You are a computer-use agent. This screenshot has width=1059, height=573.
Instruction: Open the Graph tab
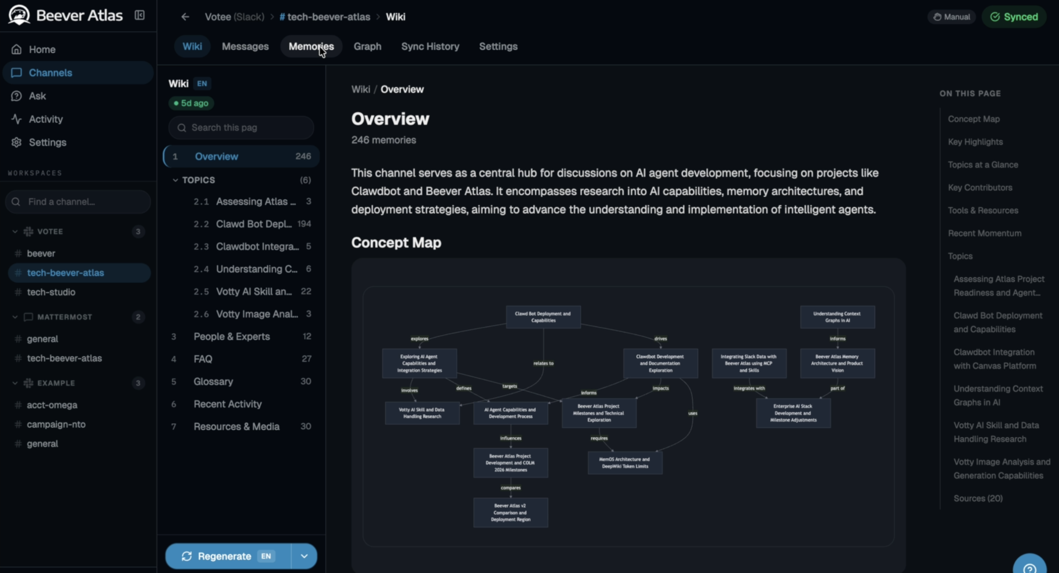pyautogui.click(x=368, y=46)
